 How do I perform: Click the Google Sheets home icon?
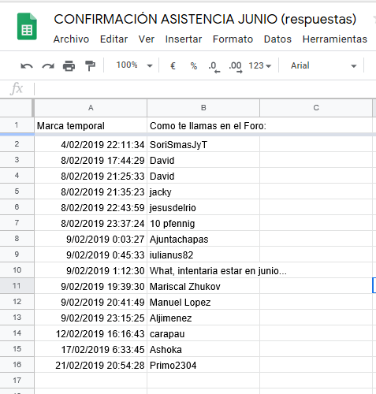27,26
